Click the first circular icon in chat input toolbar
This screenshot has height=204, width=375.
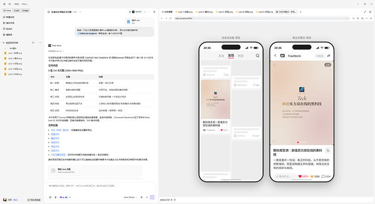pos(50,197)
